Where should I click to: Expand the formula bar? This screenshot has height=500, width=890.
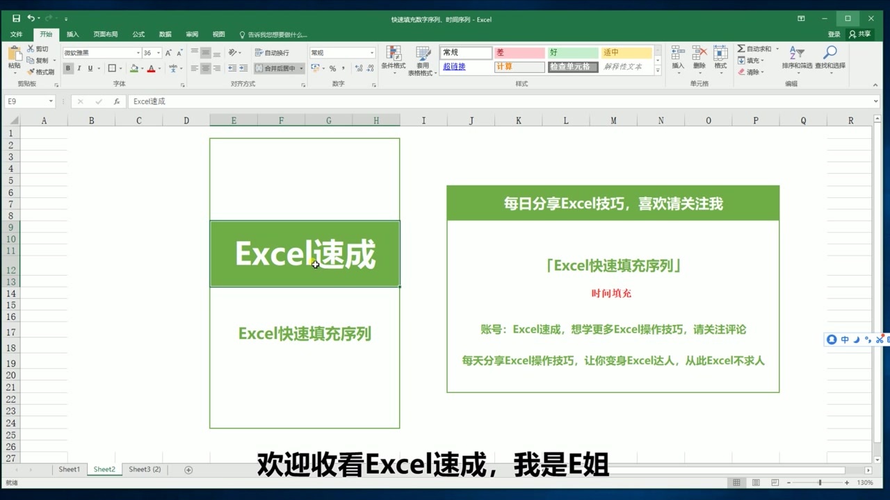[875, 101]
